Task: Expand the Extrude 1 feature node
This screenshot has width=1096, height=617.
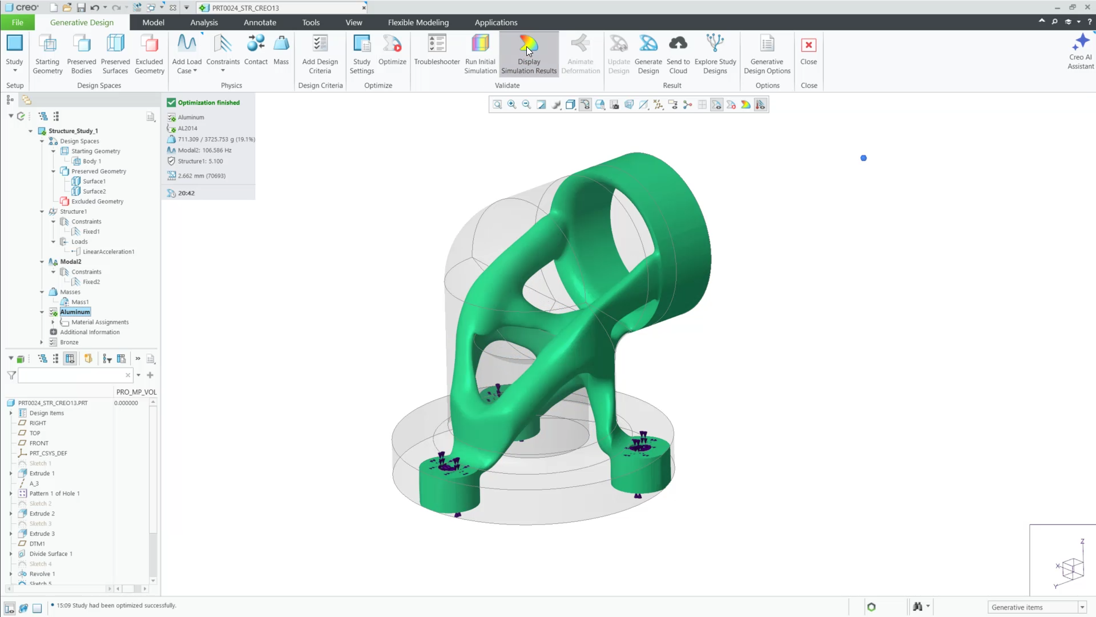Action: pos(11,473)
